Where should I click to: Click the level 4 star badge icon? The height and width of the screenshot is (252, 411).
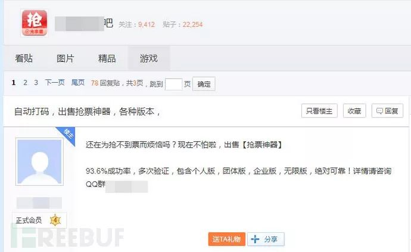point(55,220)
